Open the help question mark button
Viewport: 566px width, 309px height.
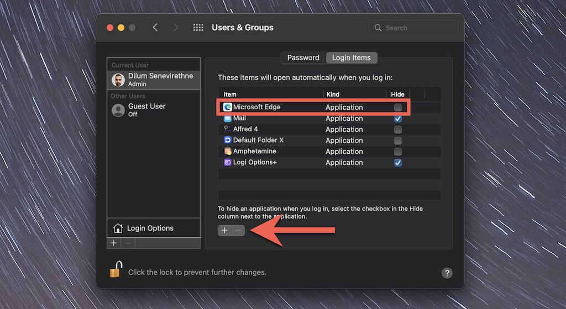[447, 273]
